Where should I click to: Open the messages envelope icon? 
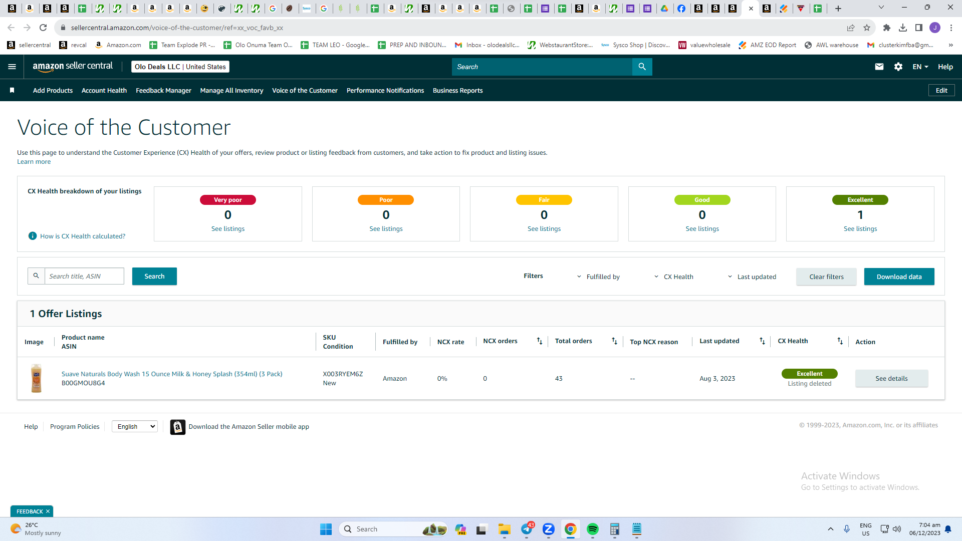tap(879, 67)
